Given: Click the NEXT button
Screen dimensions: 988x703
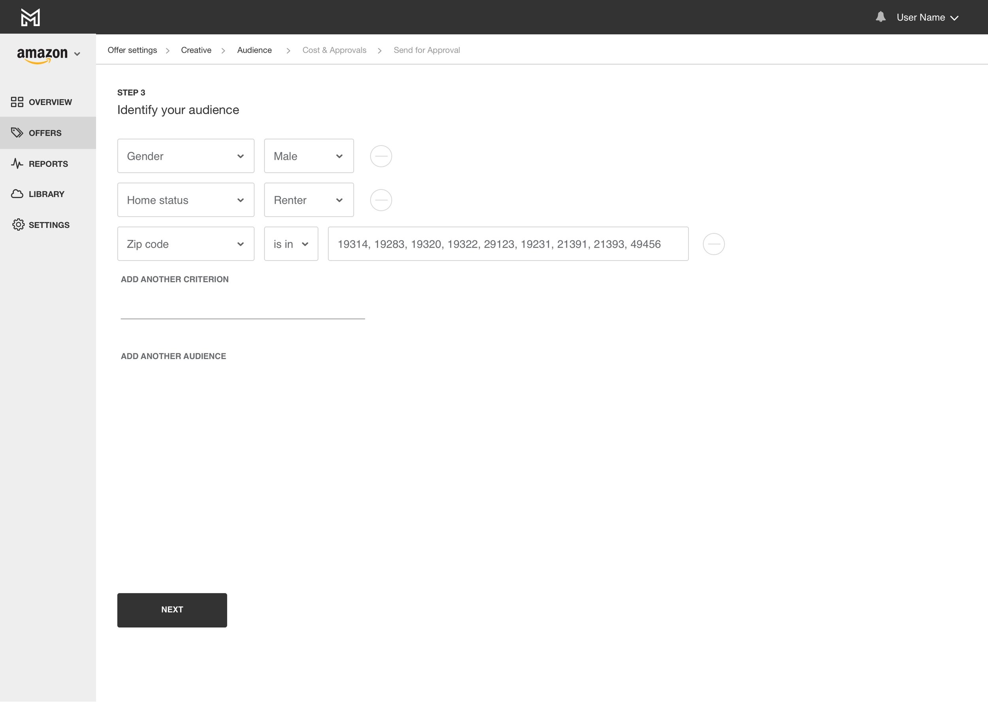Looking at the screenshot, I should [x=172, y=610].
